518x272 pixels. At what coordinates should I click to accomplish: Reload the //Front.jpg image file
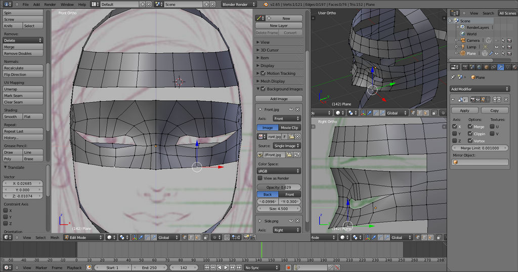pos(298,154)
